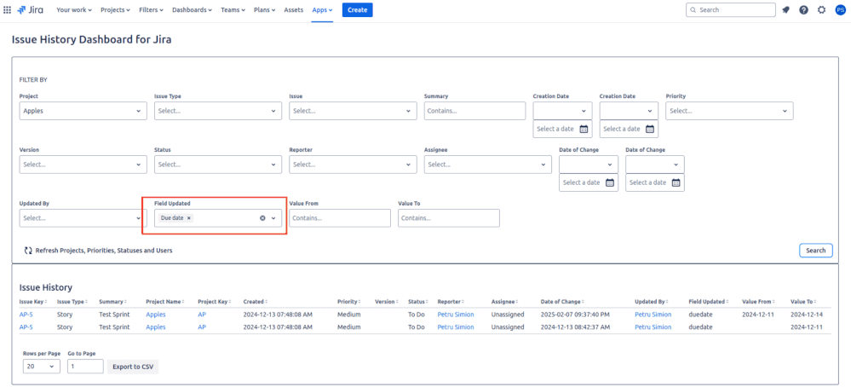Open Plans menu
Image resolution: width=851 pixels, height=387 pixels.
264,9
